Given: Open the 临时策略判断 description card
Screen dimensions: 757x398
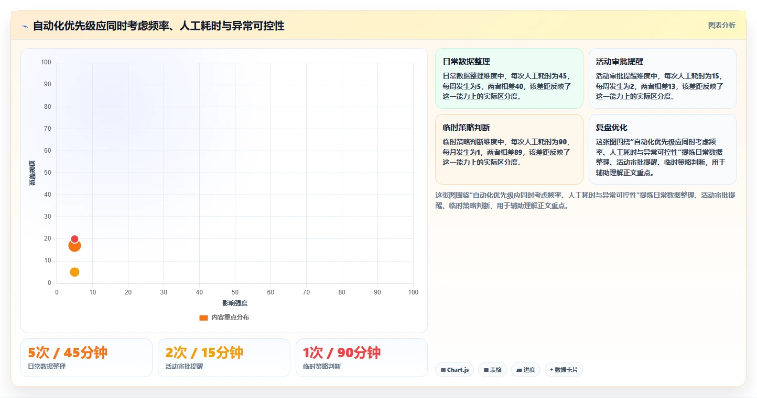Looking at the screenshot, I should (509, 150).
